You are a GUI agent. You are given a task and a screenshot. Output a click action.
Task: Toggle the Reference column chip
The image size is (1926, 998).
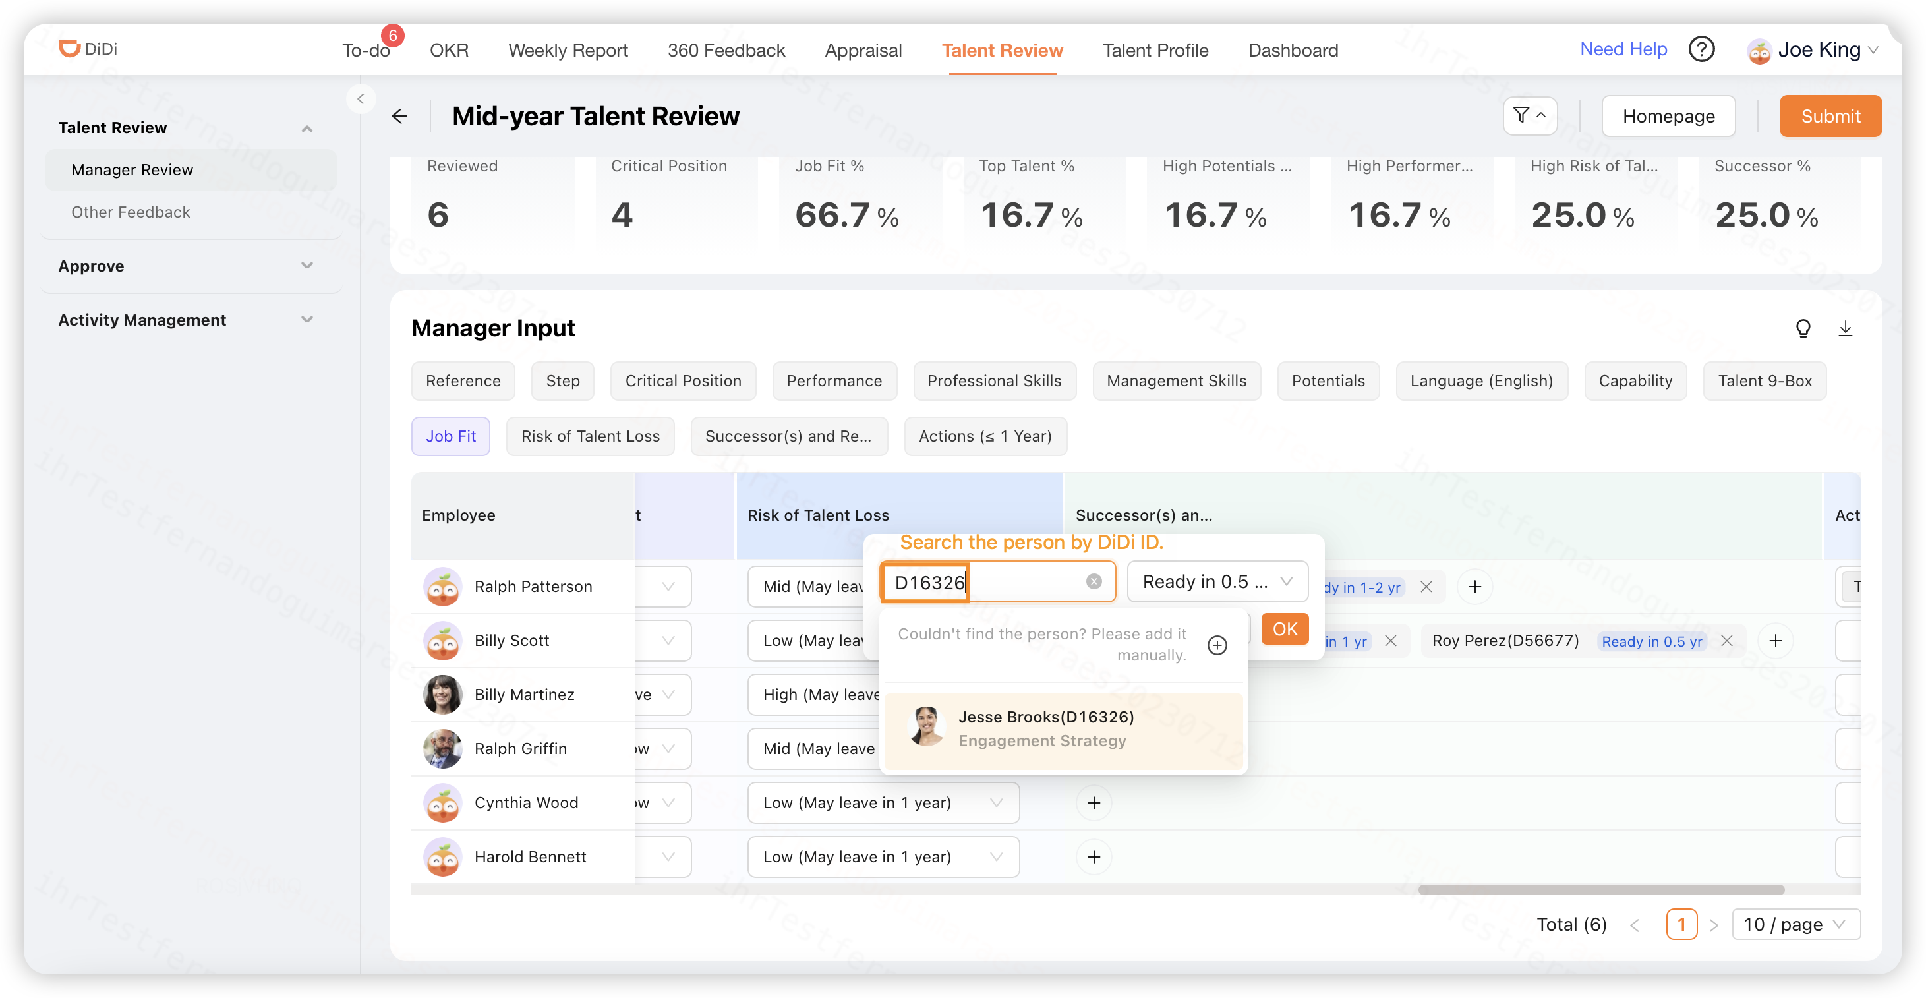pyautogui.click(x=463, y=380)
